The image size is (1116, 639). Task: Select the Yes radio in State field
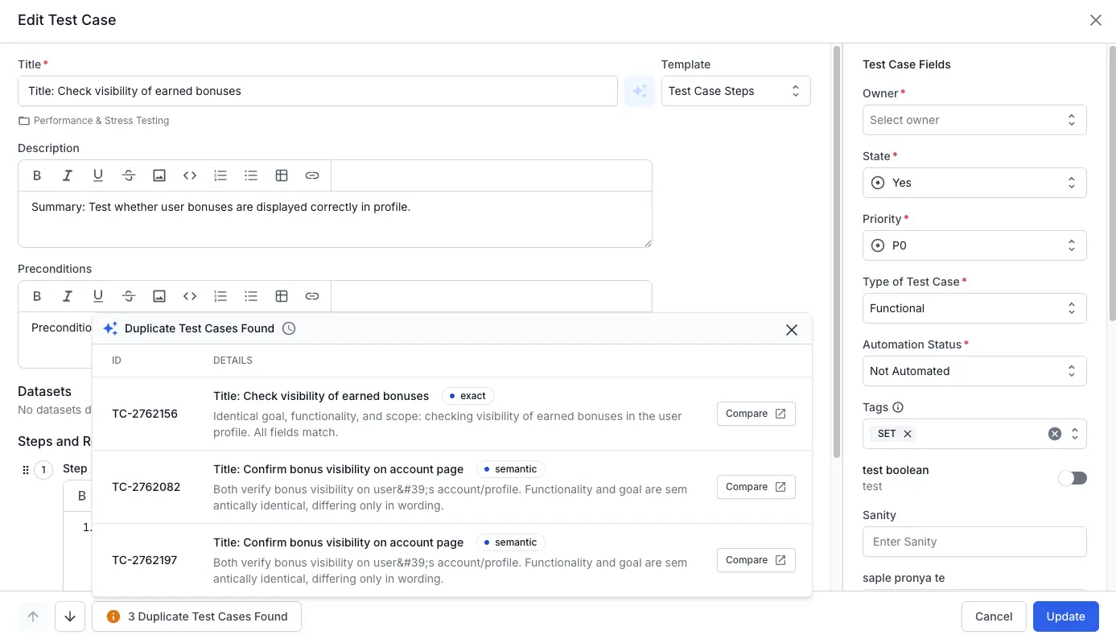click(x=878, y=183)
